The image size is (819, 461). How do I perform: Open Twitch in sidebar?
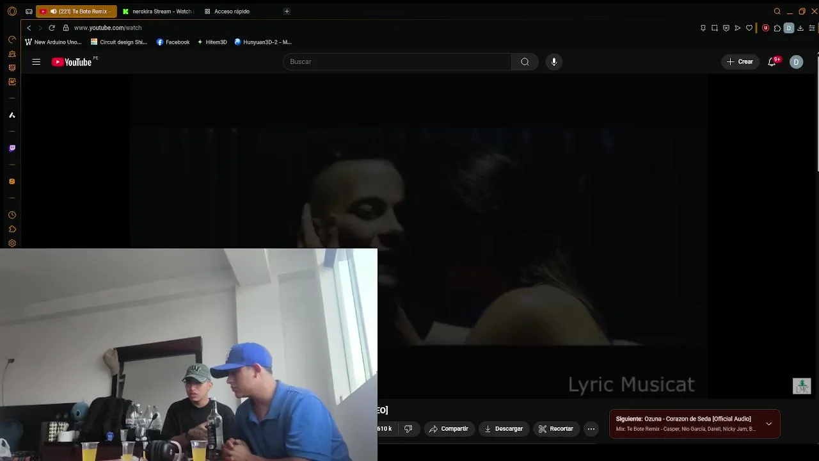(x=12, y=149)
